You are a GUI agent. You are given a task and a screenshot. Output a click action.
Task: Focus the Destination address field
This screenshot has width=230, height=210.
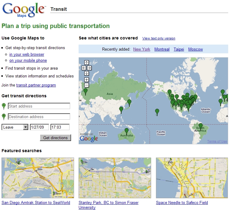(39, 117)
